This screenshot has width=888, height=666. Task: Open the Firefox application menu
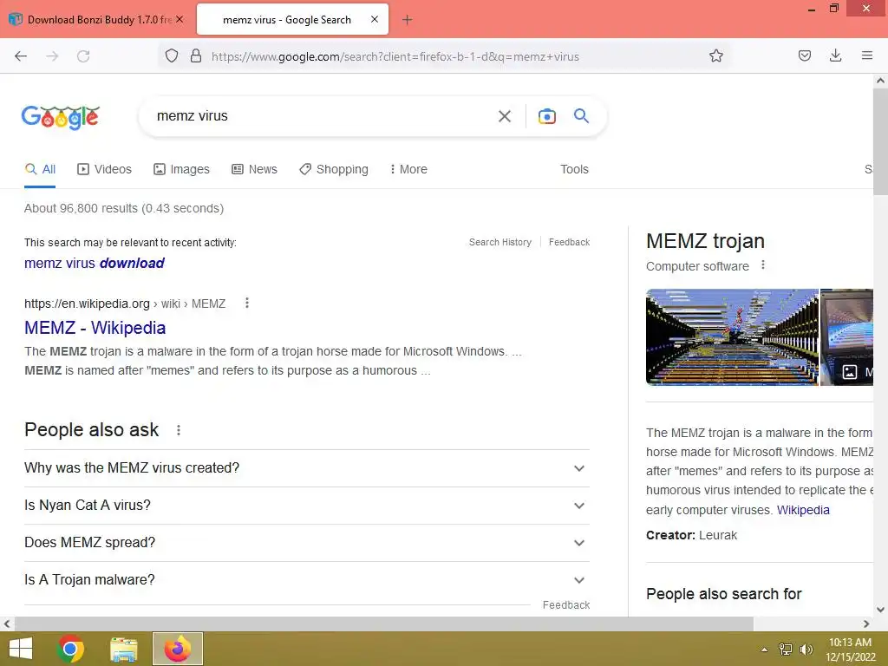[x=866, y=55]
